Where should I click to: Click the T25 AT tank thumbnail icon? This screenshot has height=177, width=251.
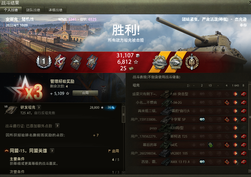pyautogui.click(x=11, y=110)
